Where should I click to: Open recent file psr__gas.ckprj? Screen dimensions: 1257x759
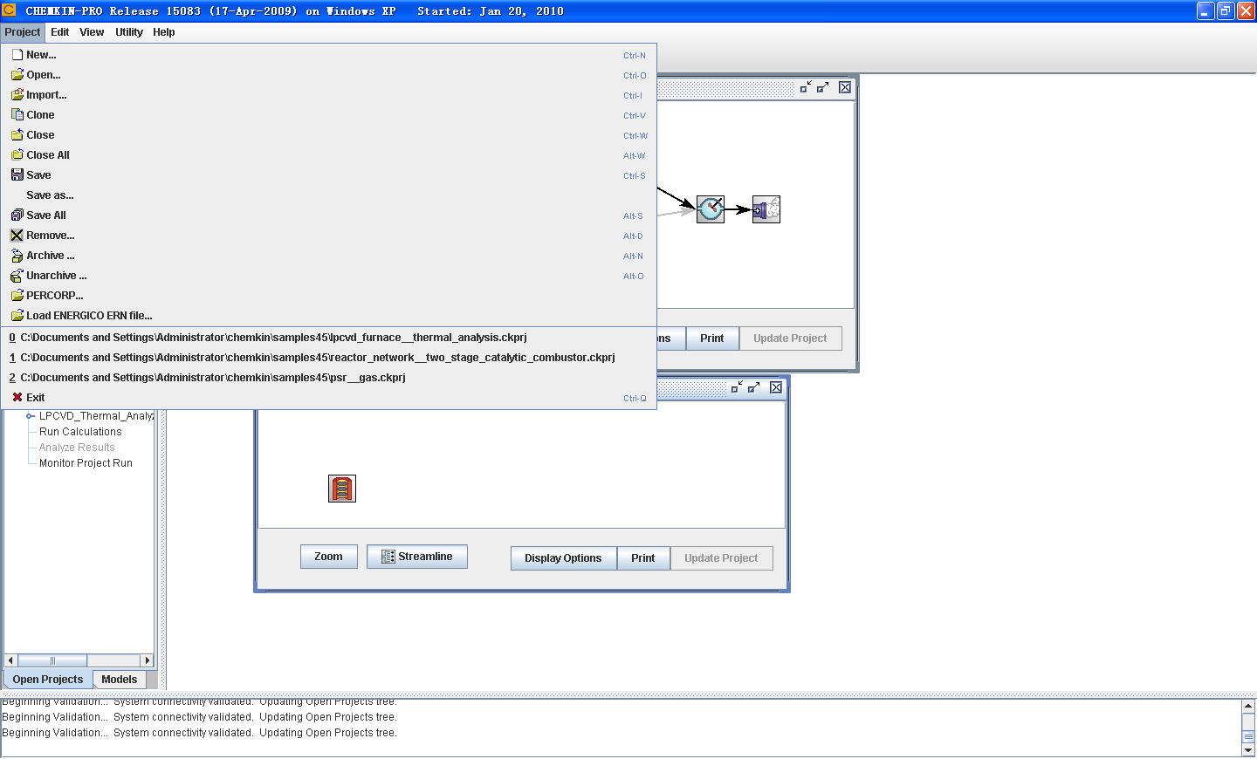[328, 378]
